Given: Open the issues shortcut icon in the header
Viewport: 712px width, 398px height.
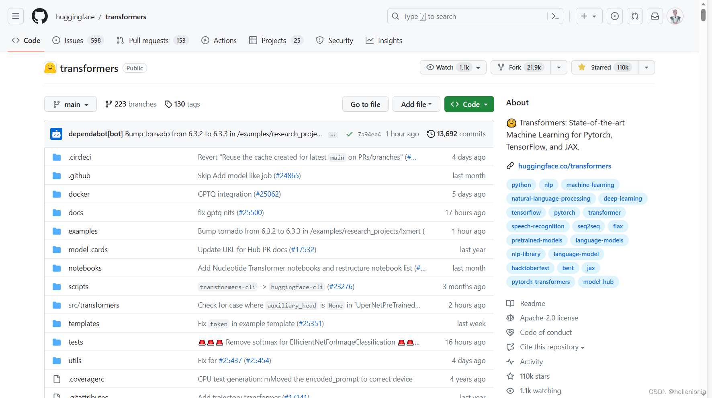Looking at the screenshot, I should 615,16.
